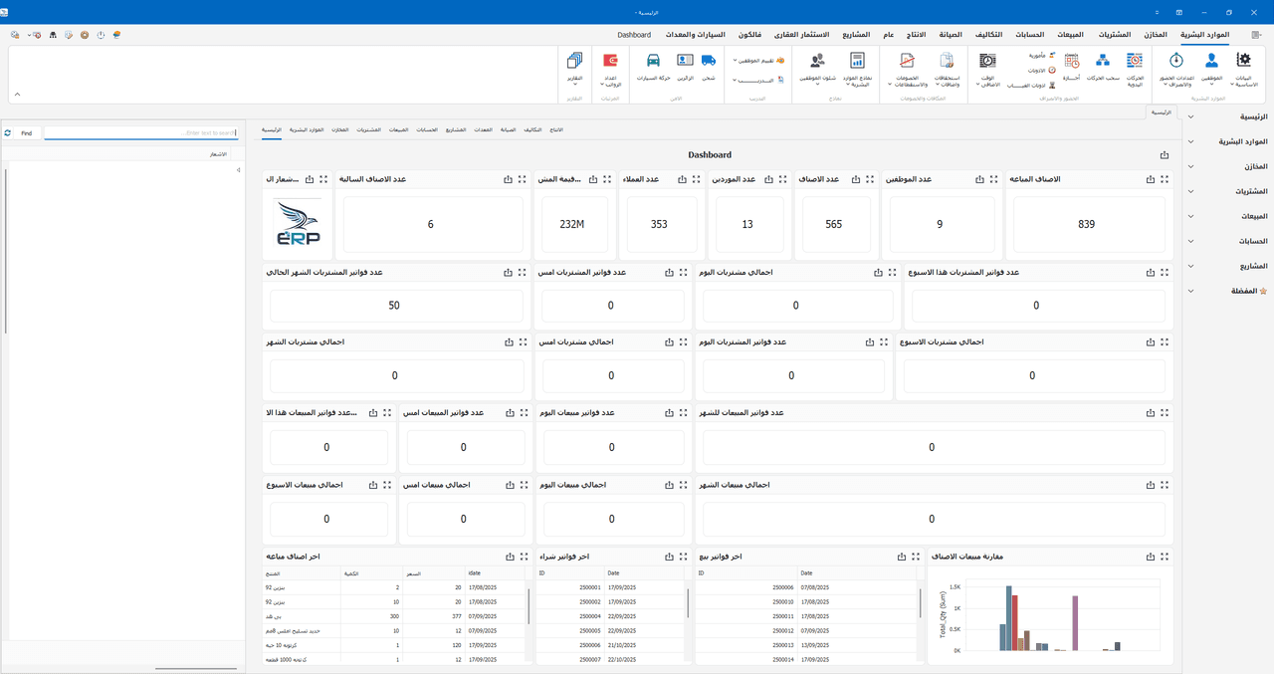
Task: Select الانتاج dashboard sub-tab
Action: [x=555, y=130]
